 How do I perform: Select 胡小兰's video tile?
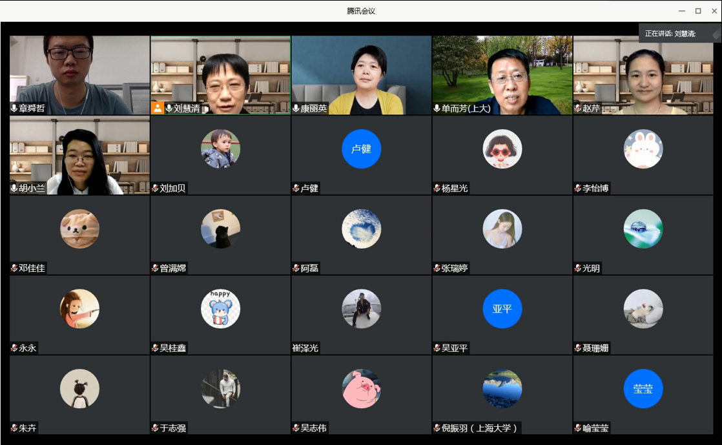pyautogui.click(x=79, y=155)
